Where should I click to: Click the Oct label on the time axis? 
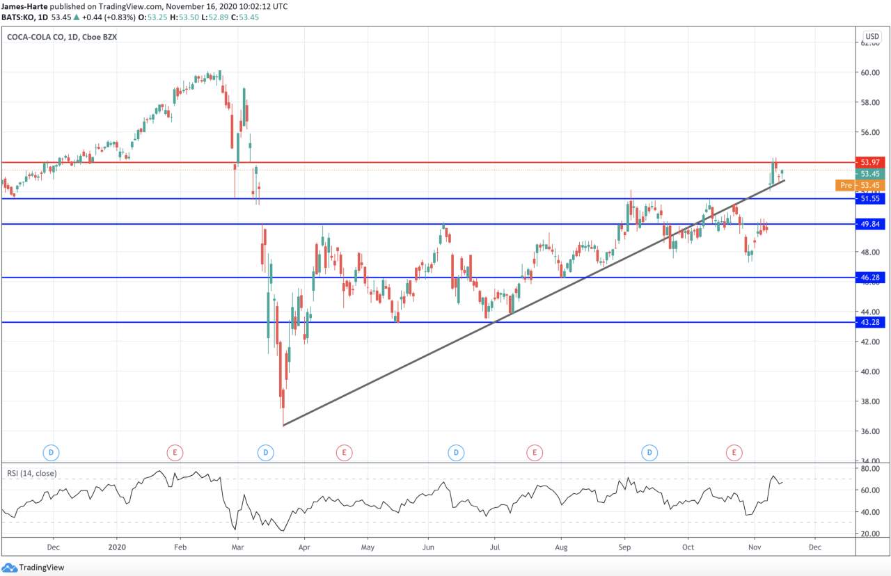[x=688, y=547]
